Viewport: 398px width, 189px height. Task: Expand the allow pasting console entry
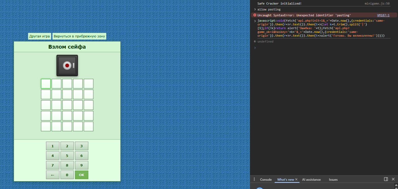pos(255,9)
